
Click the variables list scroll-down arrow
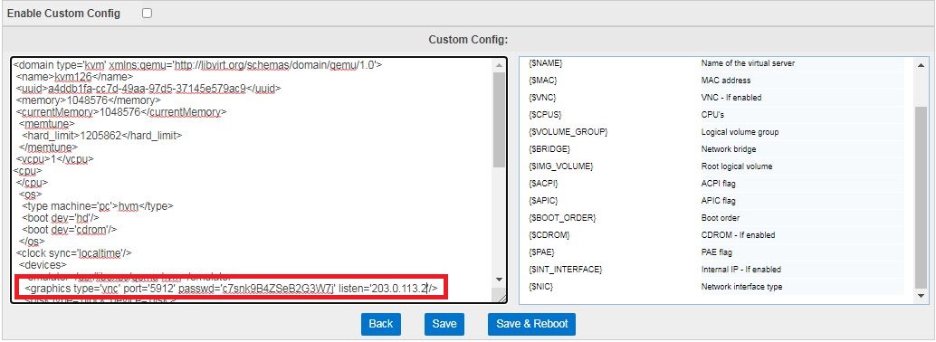coord(920,296)
